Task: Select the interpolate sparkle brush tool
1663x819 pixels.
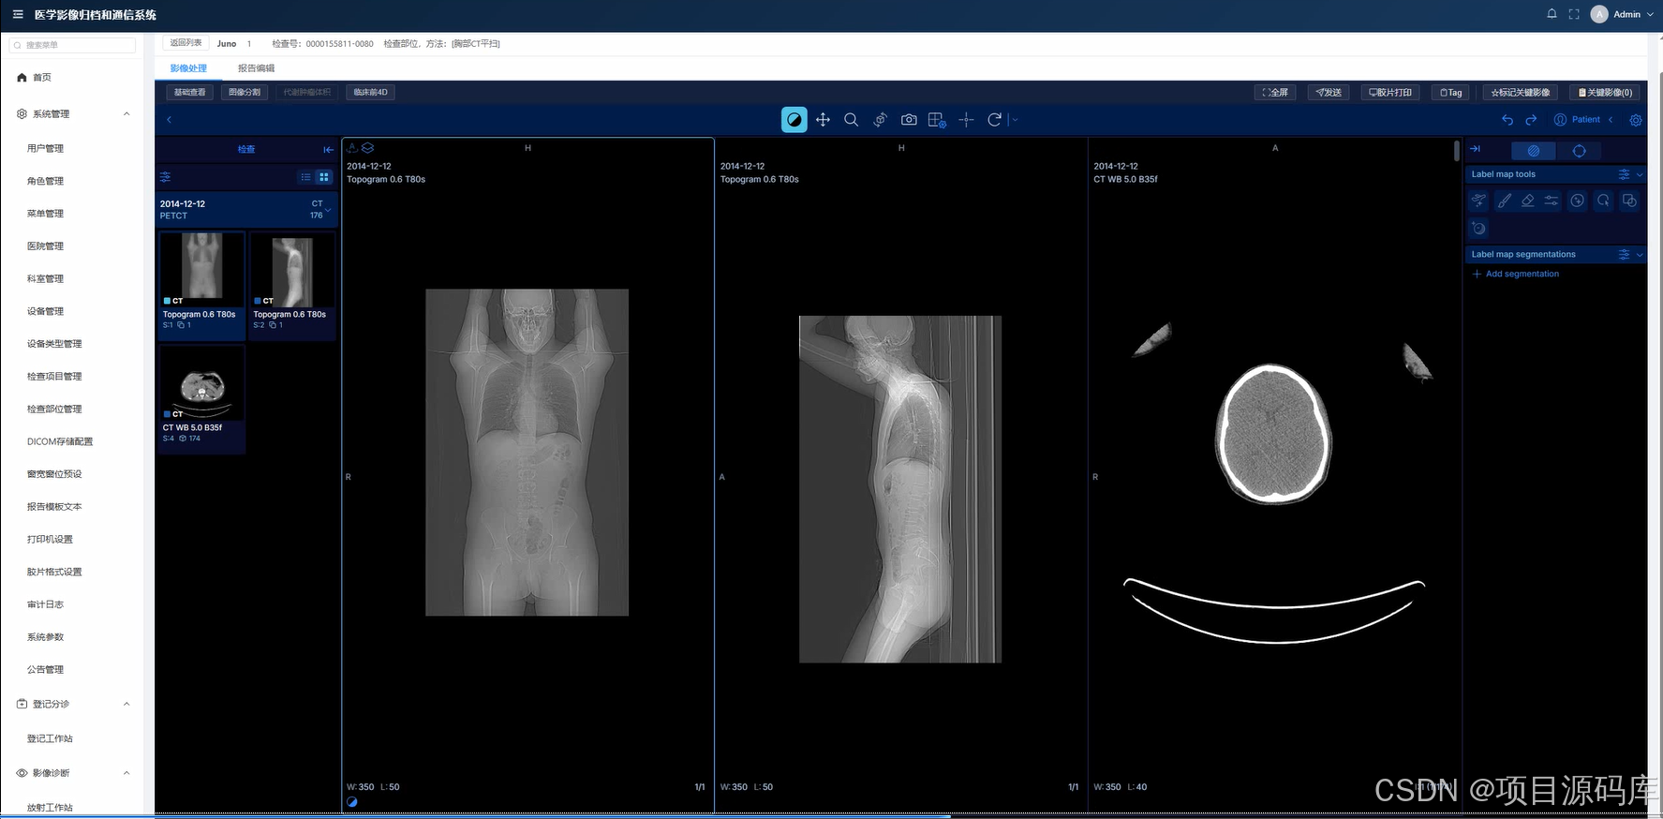Action: pos(1478,201)
